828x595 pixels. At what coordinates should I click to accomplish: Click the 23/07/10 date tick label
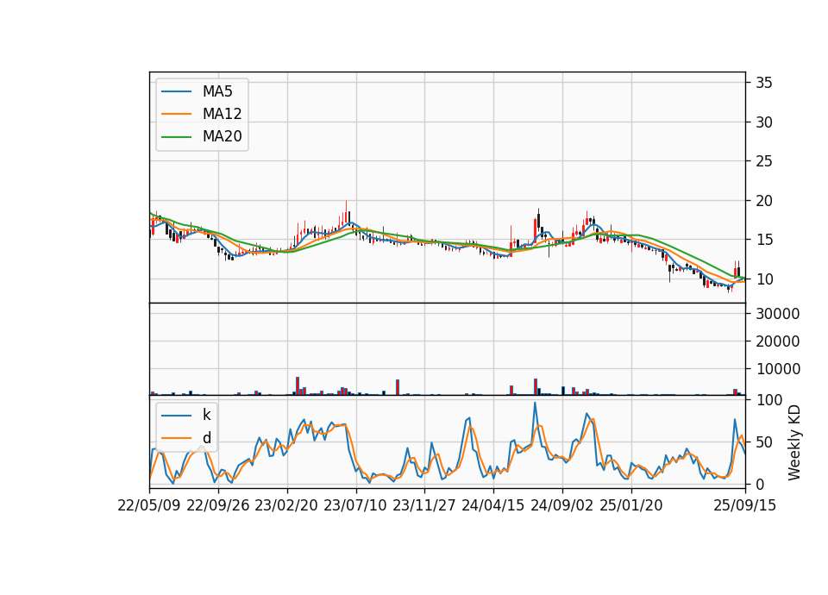pos(355,505)
